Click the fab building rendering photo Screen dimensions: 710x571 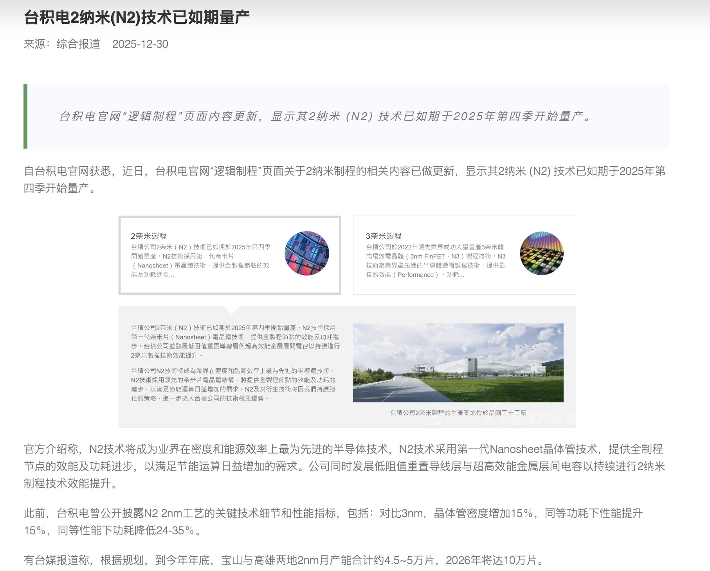point(458,363)
